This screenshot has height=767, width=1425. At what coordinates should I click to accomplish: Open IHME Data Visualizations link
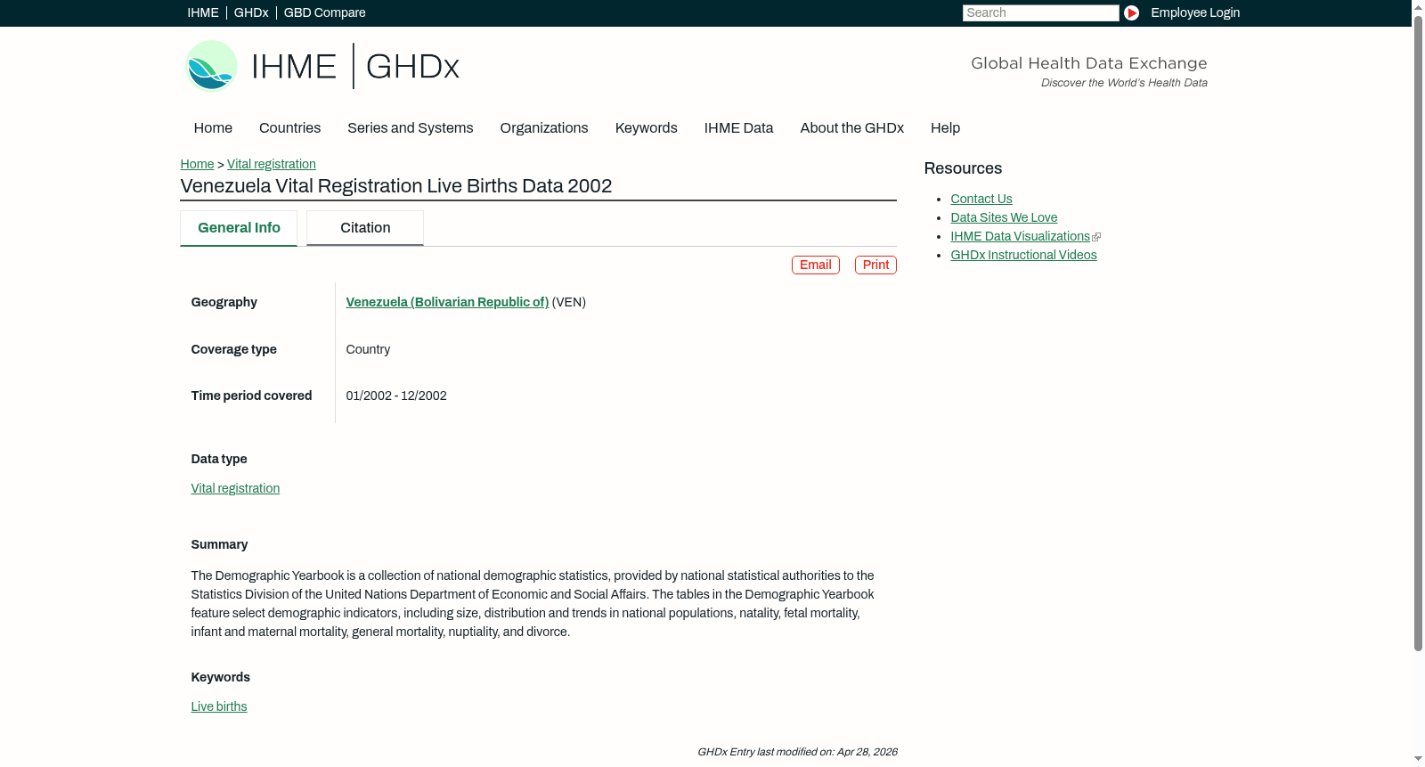coord(1020,237)
